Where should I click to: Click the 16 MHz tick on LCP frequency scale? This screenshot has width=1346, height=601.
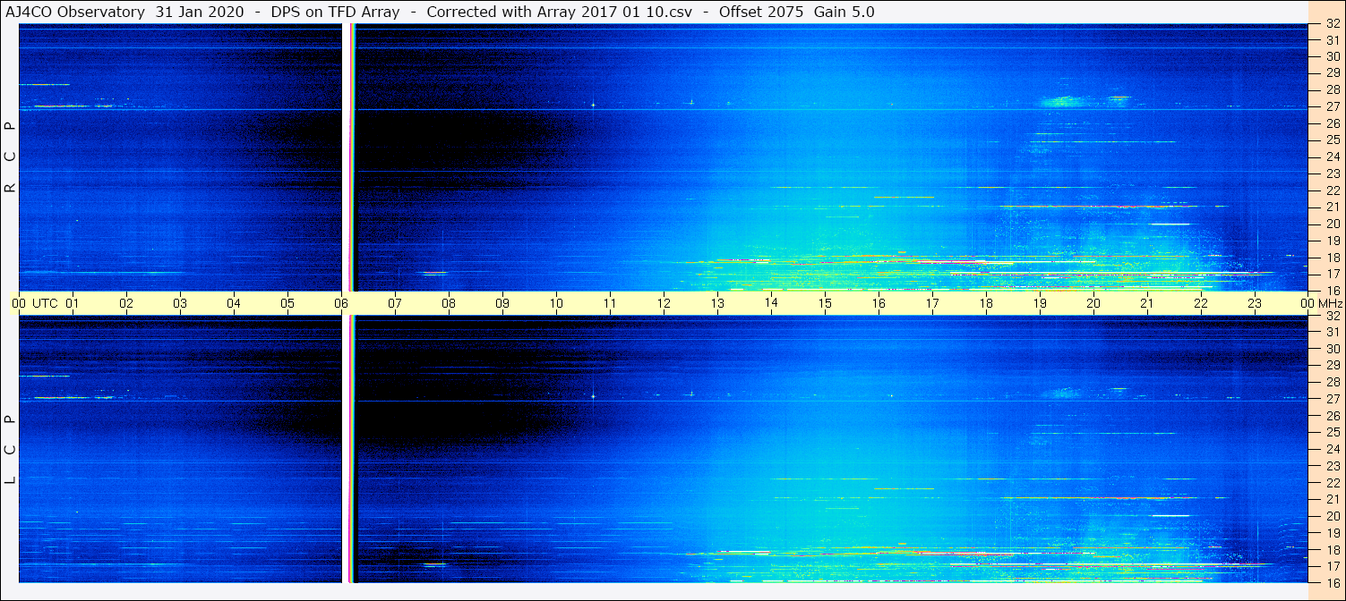(1333, 582)
